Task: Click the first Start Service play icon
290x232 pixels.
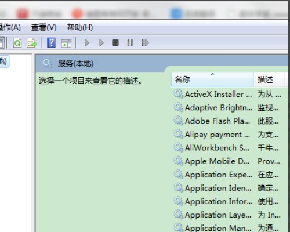Action: (x=87, y=43)
